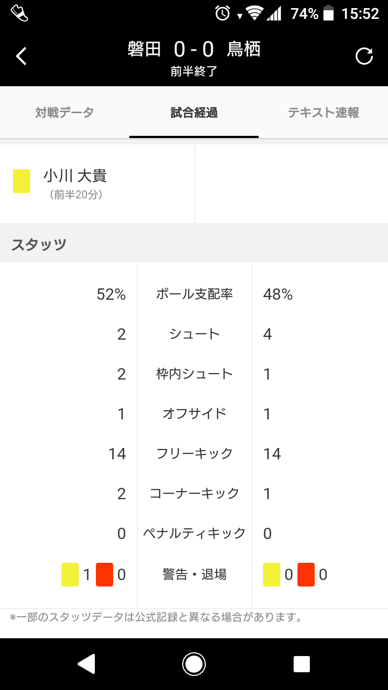Tap away team yellow card icon

pos(272,575)
